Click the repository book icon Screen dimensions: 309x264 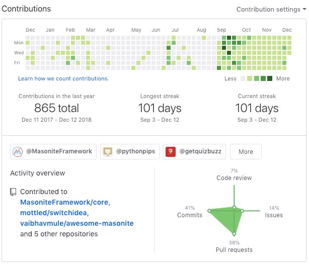(13, 192)
